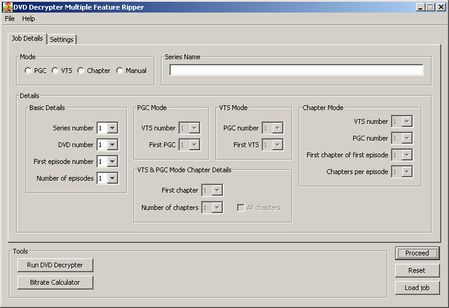This screenshot has width=449, height=308.
Task: Switch to the Settings tab
Action: point(62,39)
